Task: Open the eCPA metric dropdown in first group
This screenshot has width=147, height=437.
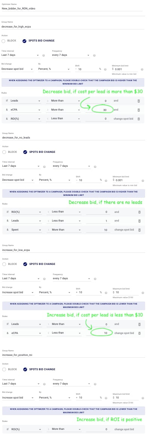Action: 25,110
